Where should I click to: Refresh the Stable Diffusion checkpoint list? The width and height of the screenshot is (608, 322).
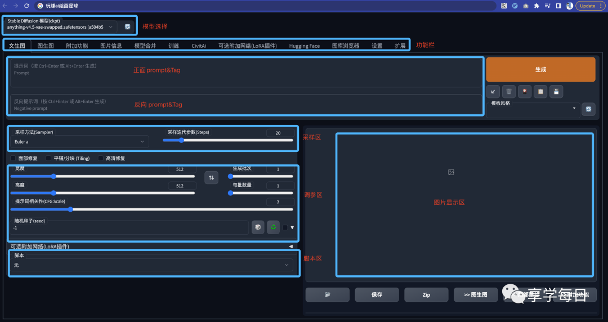click(127, 27)
